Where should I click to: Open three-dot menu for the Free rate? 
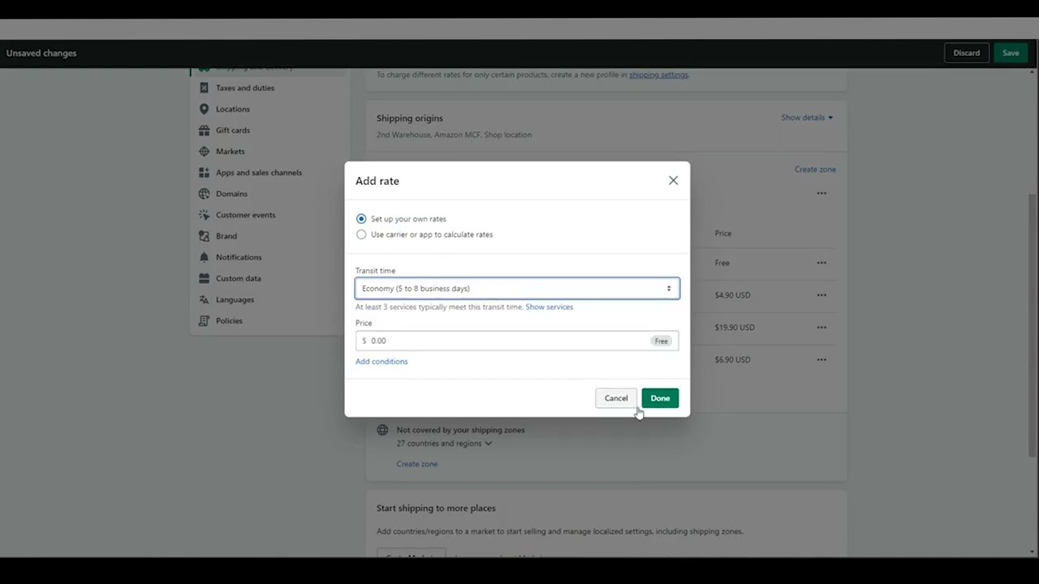(821, 263)
